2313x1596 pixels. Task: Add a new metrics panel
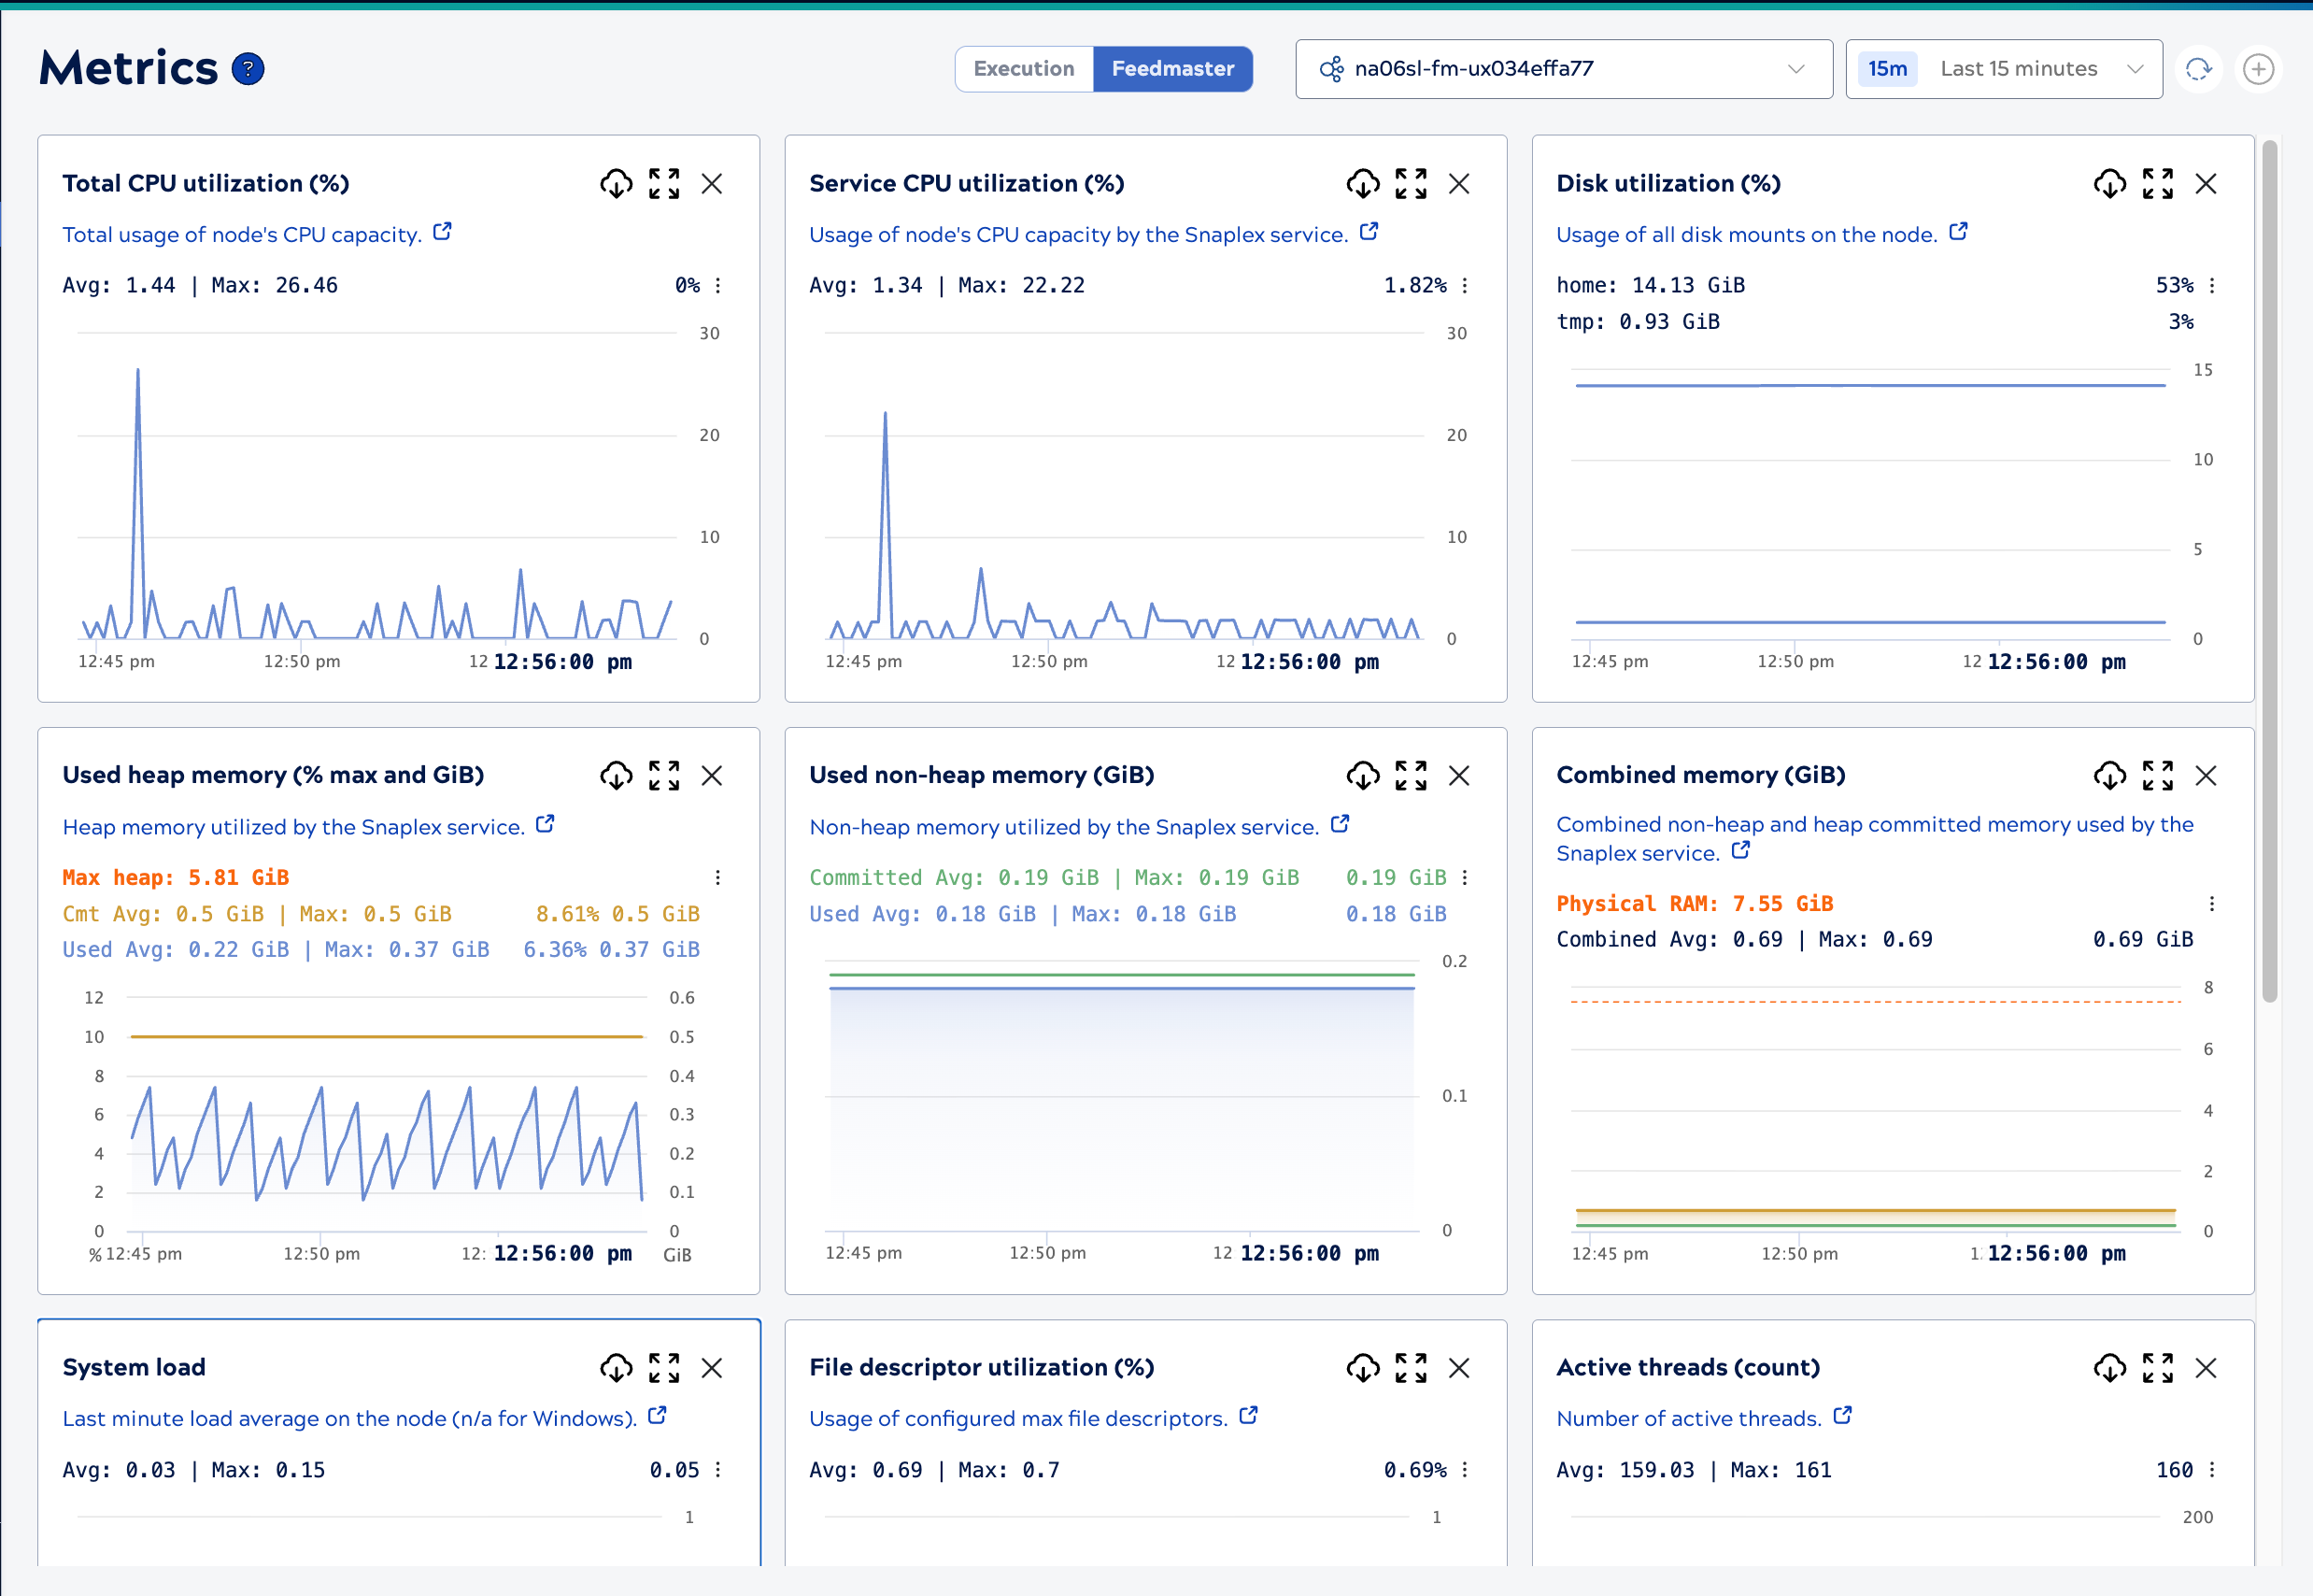tap(2259, 68)
